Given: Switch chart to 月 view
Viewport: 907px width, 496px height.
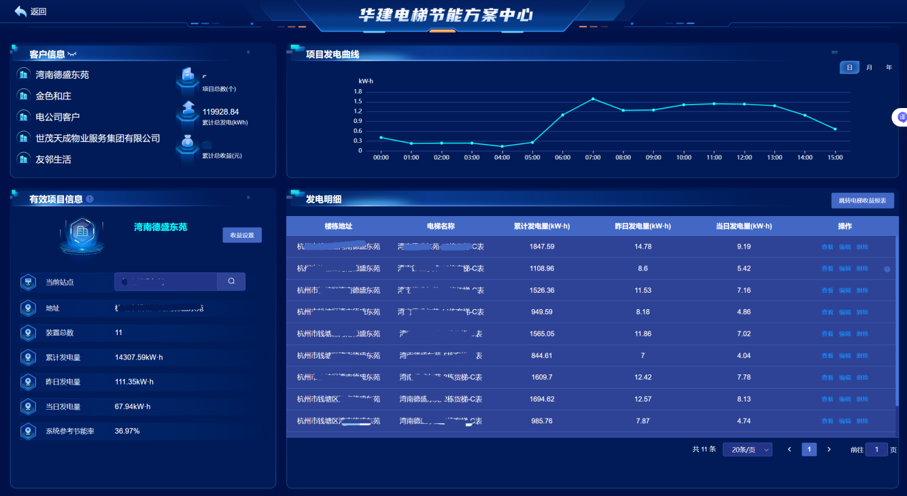Looking at the screenshot, I should coord(869,67).
